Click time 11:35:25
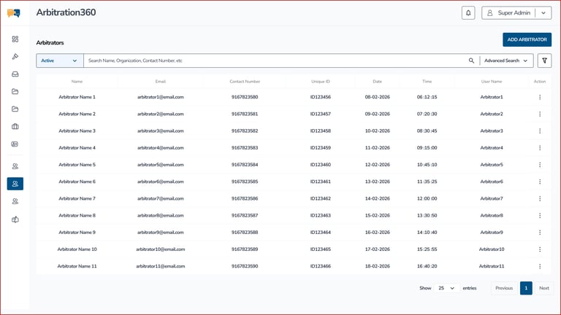Image resolution: width=561 pixels, height=315 pixels. click(x=427, y=182)
